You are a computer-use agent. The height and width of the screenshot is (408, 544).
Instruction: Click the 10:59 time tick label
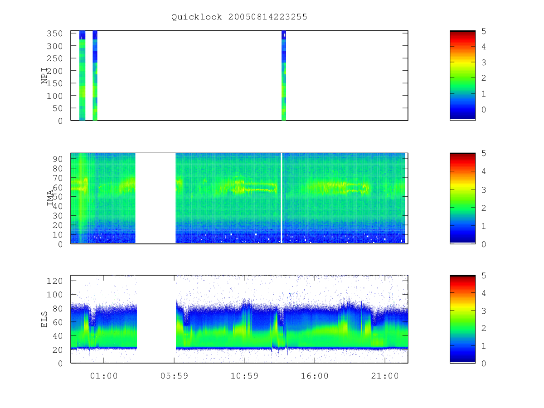244,376
